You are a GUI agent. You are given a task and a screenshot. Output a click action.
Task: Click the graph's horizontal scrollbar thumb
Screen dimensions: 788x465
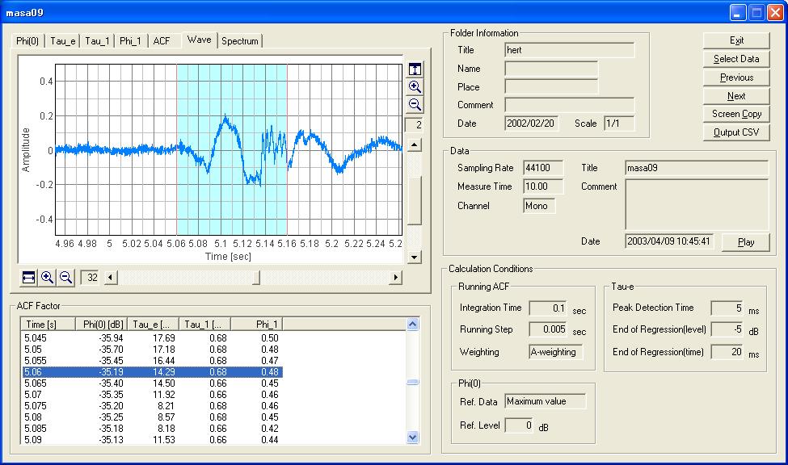pyautogui.click(x=256, y=277)
